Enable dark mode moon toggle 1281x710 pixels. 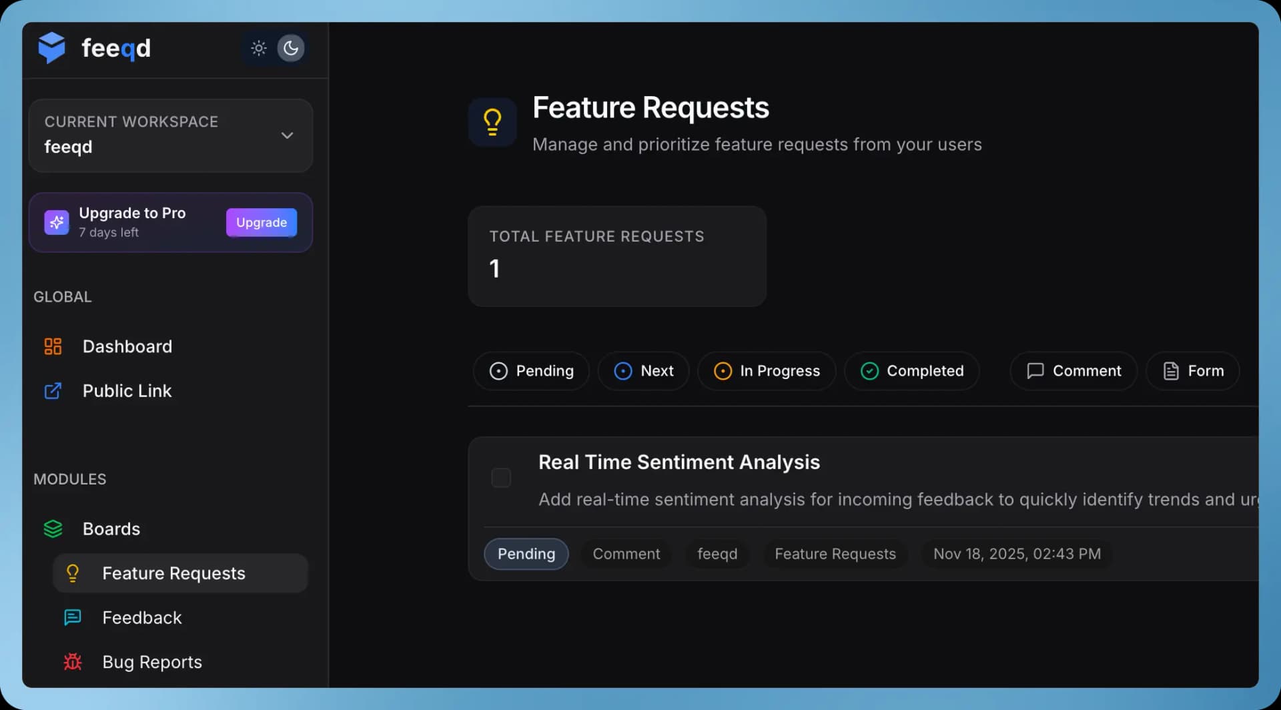(x=291, y=48)
